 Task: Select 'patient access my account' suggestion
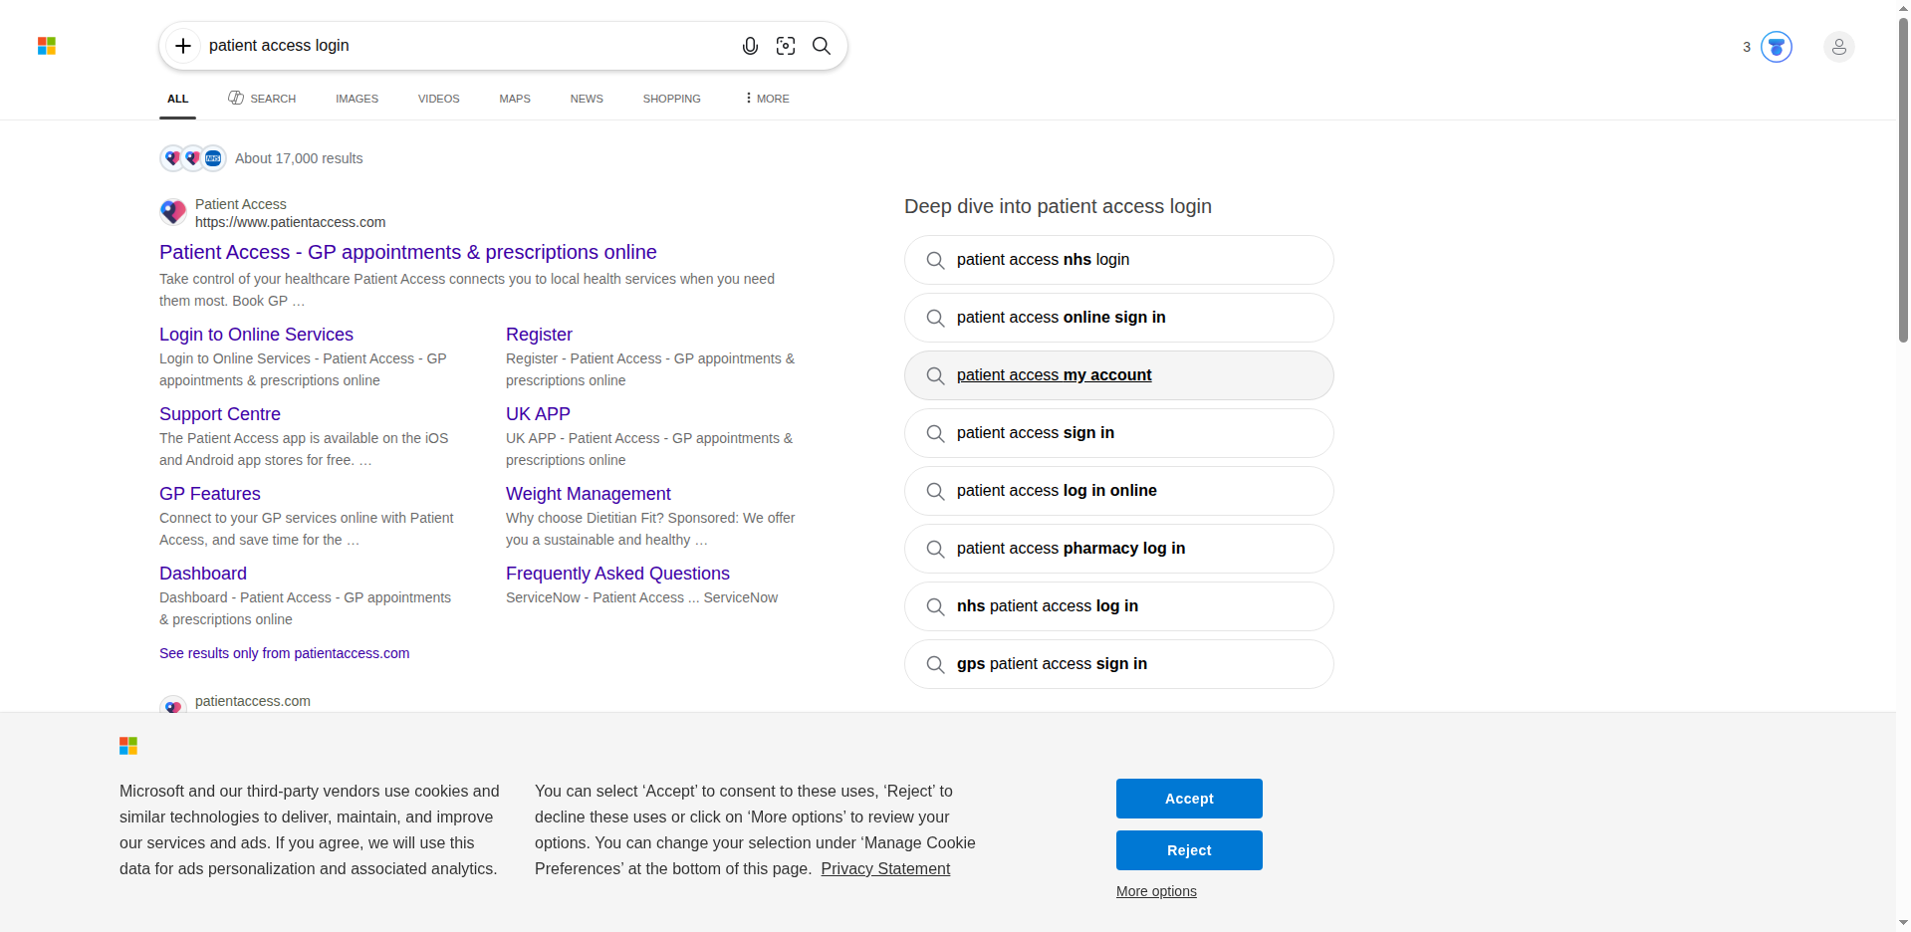[x=1119, y=375]
